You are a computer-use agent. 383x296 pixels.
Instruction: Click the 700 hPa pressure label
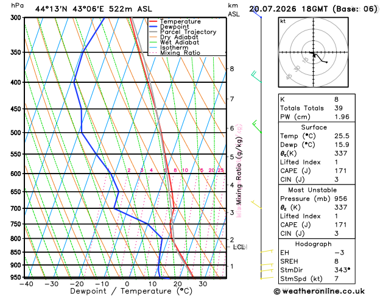17,208
